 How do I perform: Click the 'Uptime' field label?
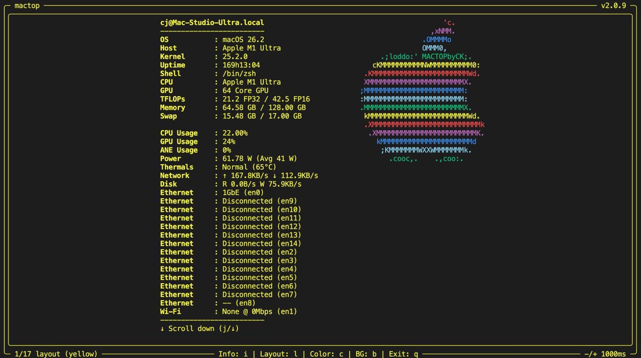173,65
